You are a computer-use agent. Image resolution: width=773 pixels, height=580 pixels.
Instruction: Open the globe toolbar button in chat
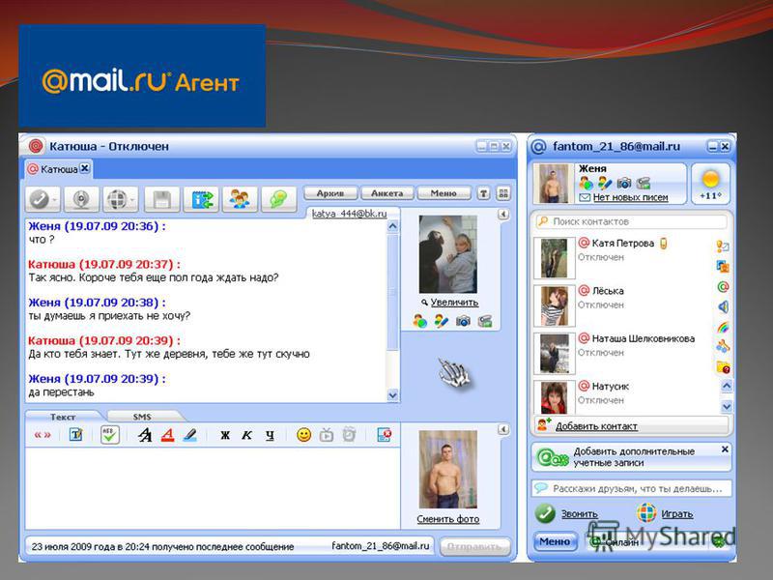pyautogui.click(x=120, y=199)
